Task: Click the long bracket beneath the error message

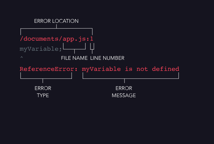Action: [131, 78]
